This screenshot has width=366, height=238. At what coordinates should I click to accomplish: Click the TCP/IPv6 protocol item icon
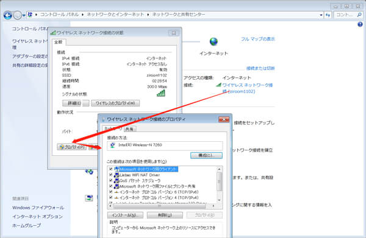tap(117, 192)
